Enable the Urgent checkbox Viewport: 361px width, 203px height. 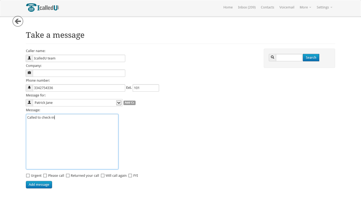[x=28, y=176]
